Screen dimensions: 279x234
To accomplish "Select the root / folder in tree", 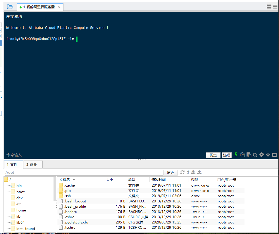I will point(8,180).
